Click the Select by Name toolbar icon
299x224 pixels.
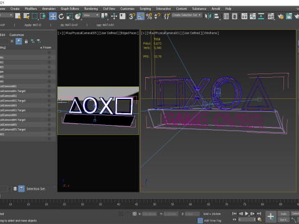[26, 16]
